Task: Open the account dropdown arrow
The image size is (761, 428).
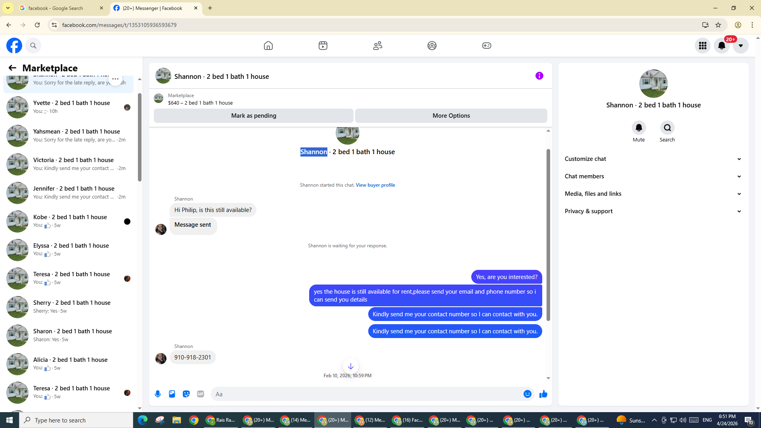Action: [x=740, y=46]
